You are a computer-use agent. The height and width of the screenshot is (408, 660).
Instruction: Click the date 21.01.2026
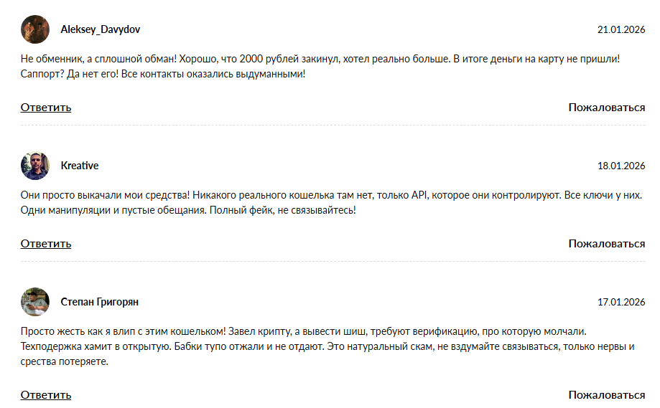[621, 29]
